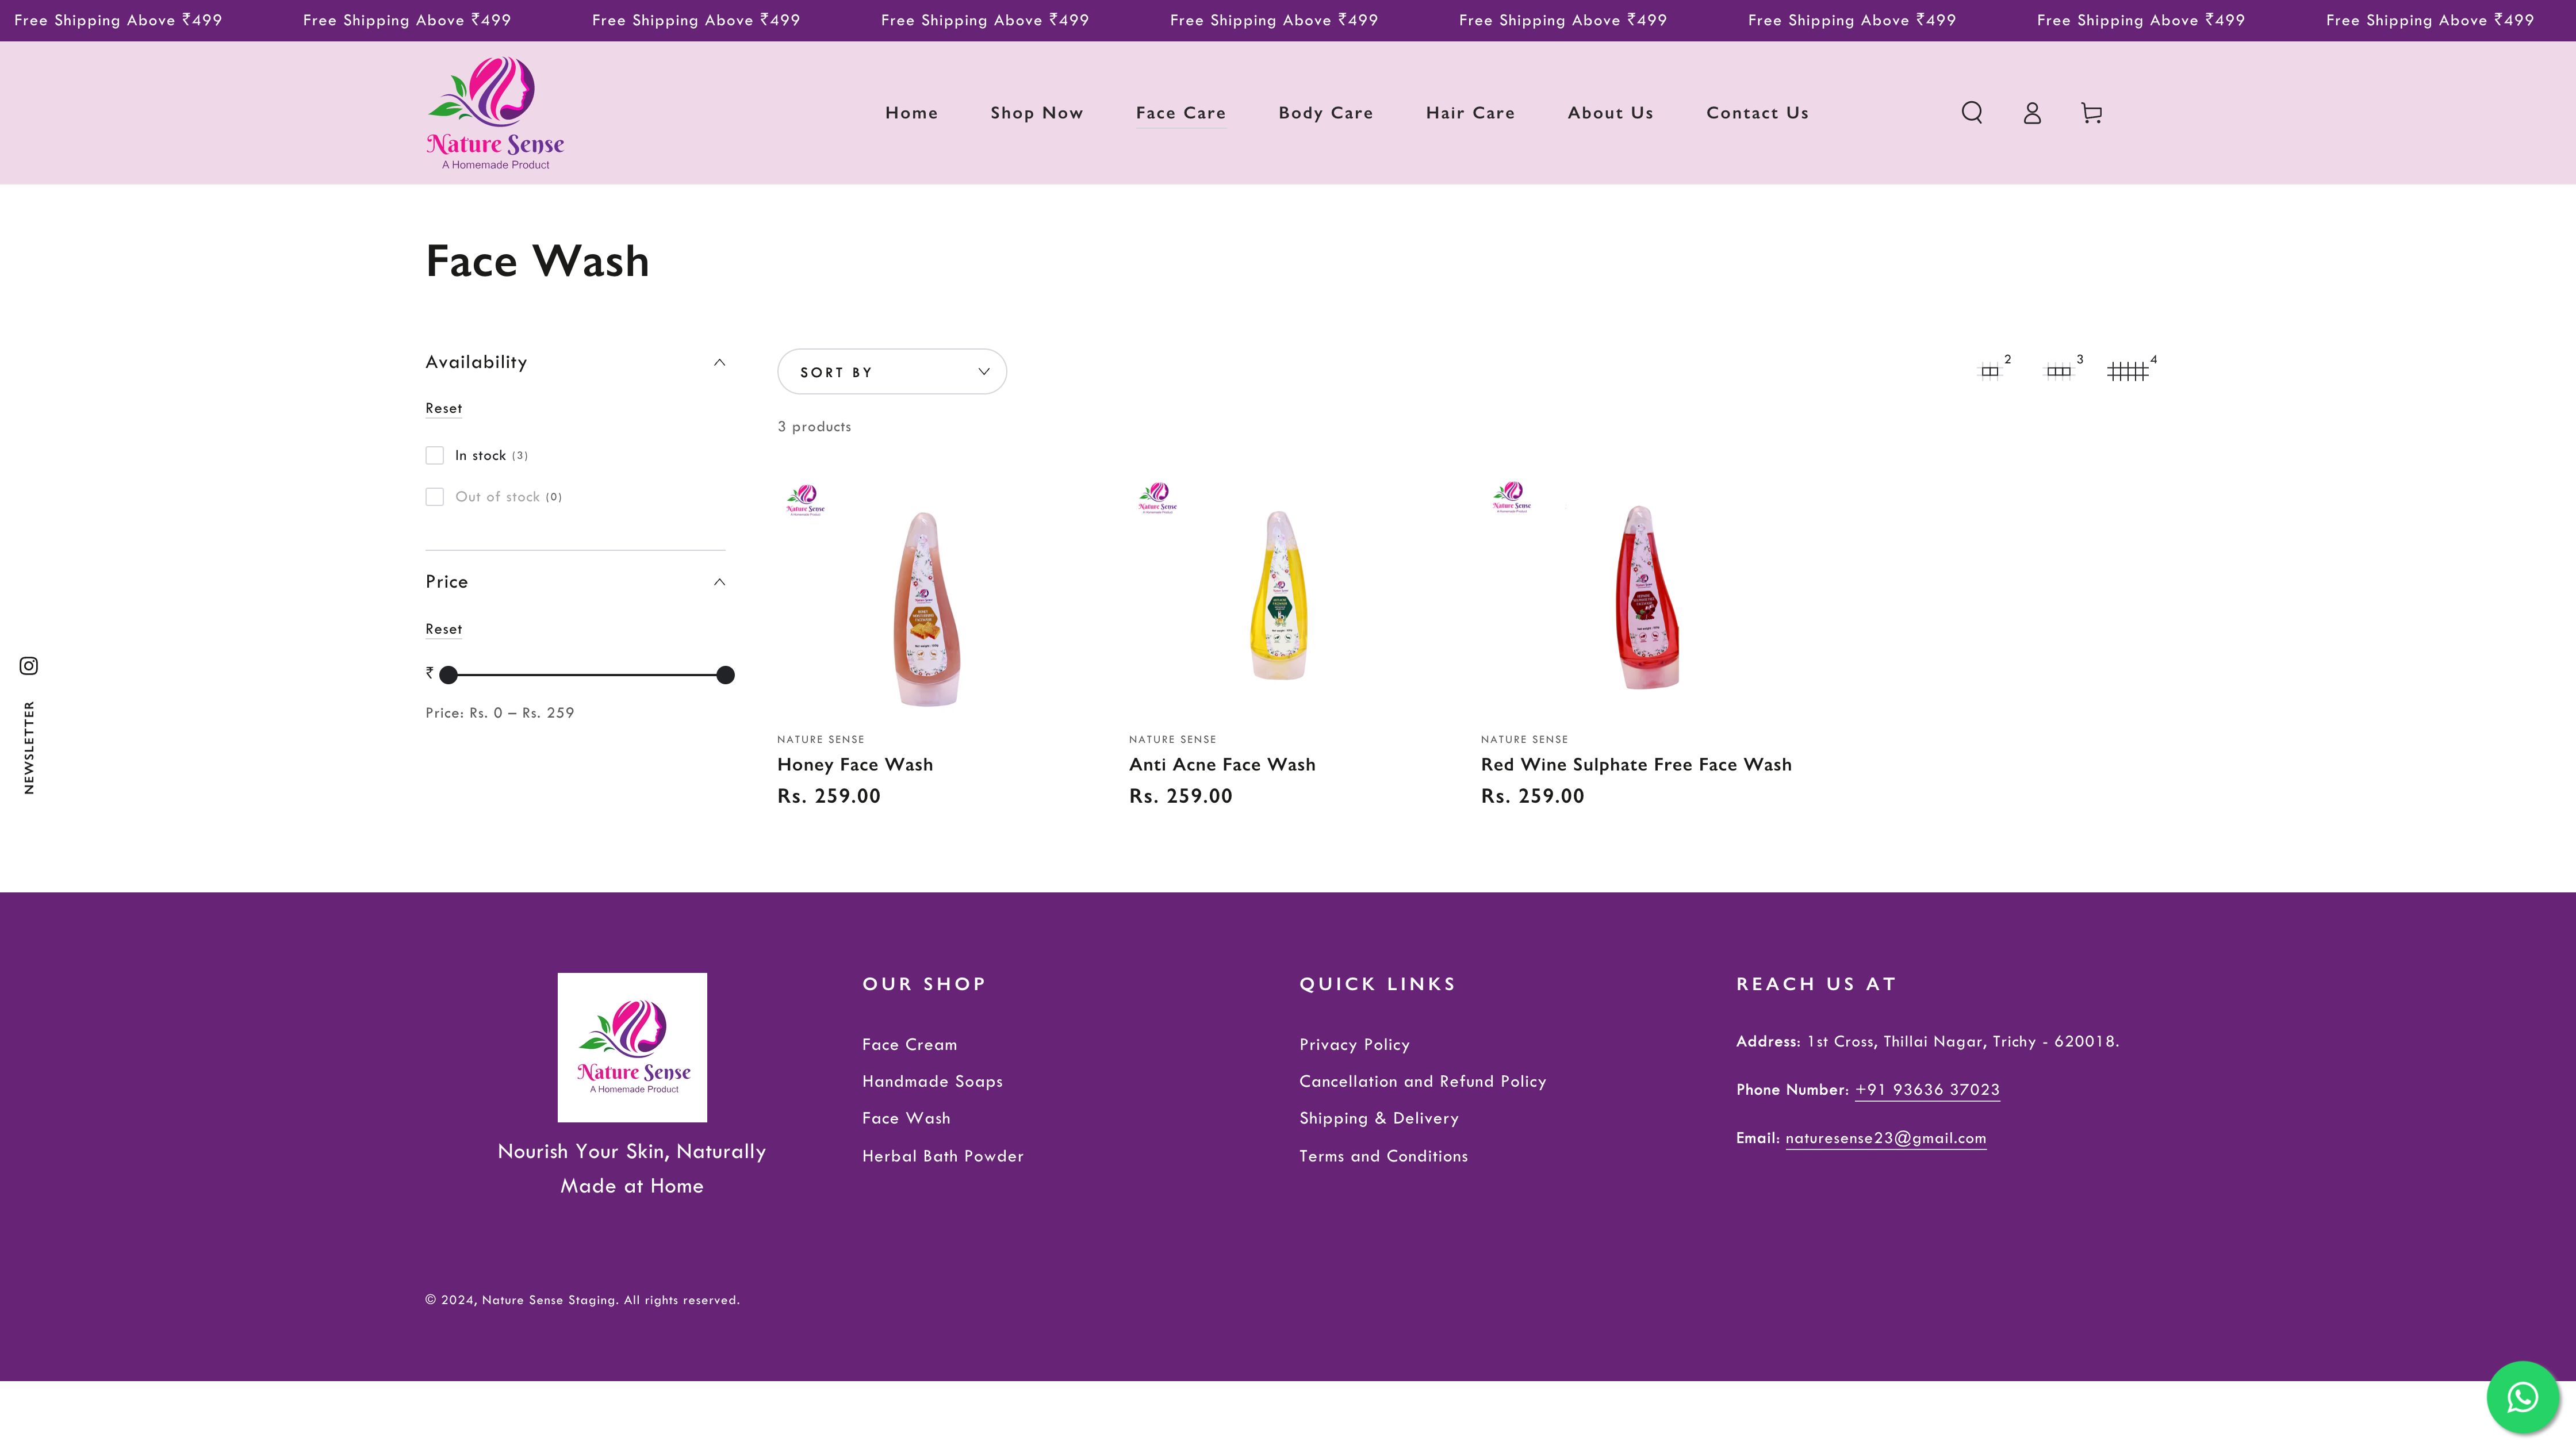Click the WhatsApp chat button

(x=2522, y=1397)
